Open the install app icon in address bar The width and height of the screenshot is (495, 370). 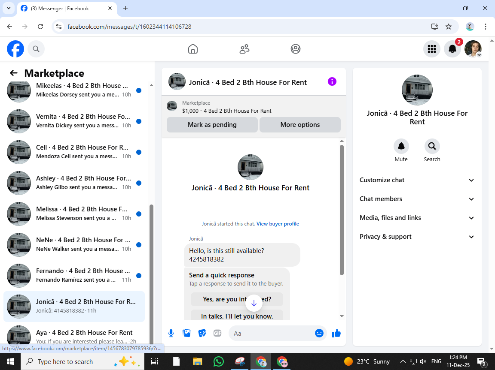[435, 27]
